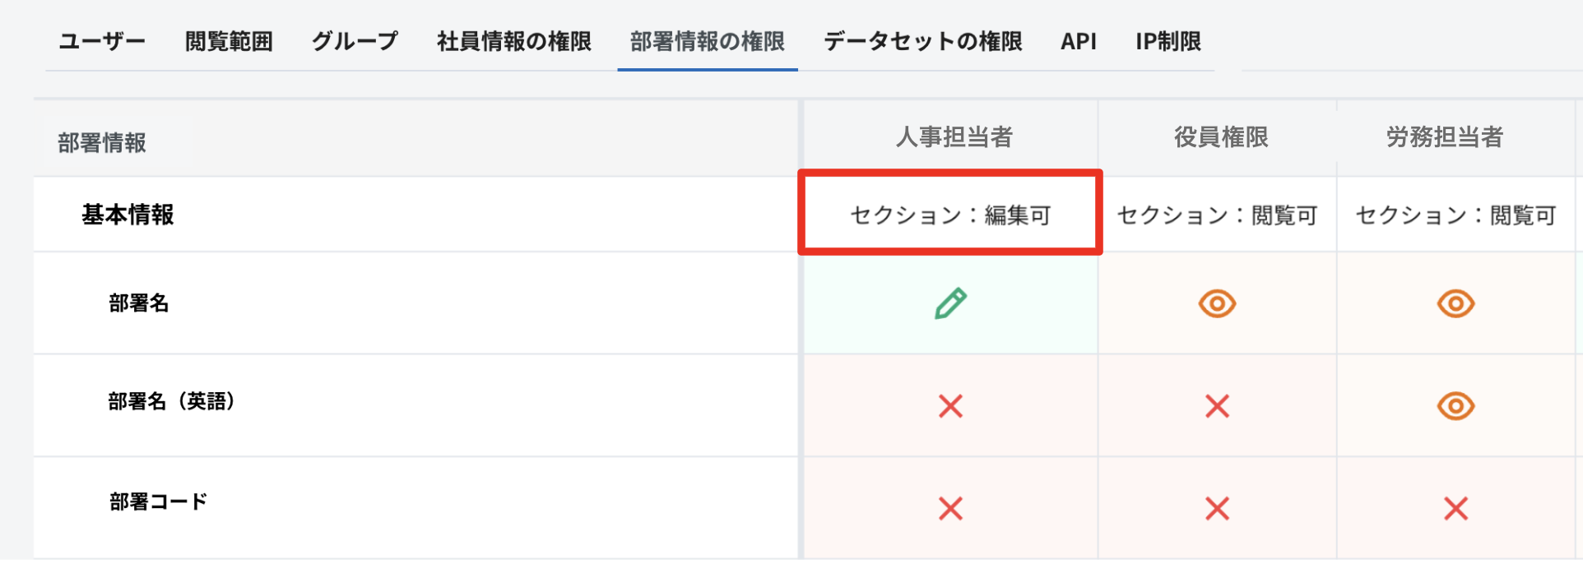This screenshot has width=1583, height=564.
Task: Click the 役員権限 eye icon for 部署名
Action: pos(1217,303)
